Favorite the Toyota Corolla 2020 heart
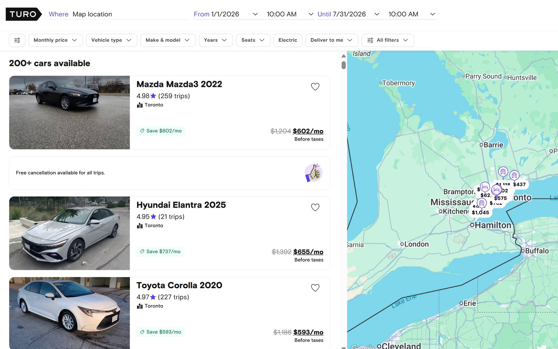This screenshot has height=349, width=558. click(315, 288)
